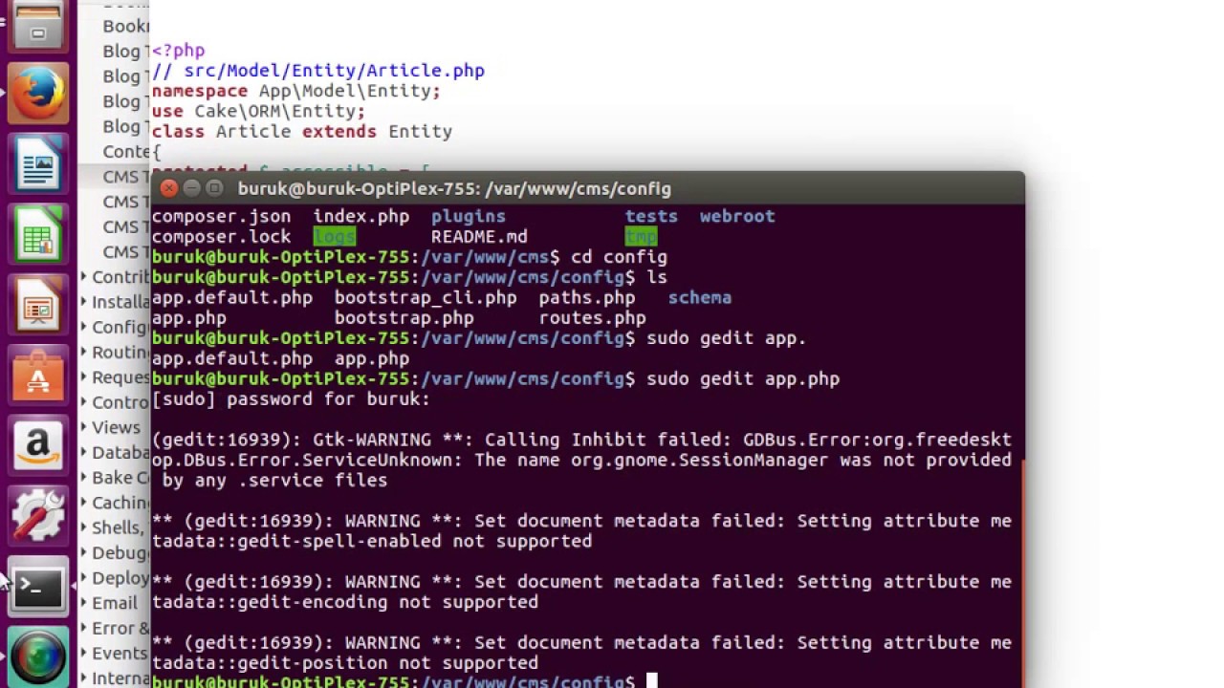Click the '<?php' tag in browser code
Screen dimensions: 1224x688
(178, 51)
